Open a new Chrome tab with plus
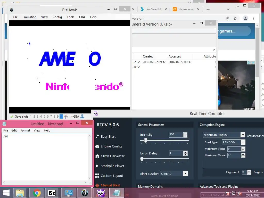This screenshot has width=264, height=198. pos(208,9)
